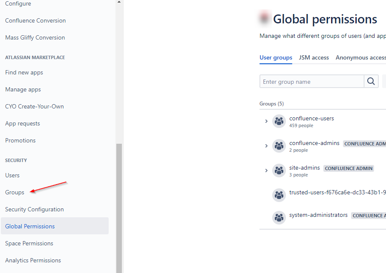Click the confluence-admins group name
Viewport: 386px width, 273px height.
314,143
